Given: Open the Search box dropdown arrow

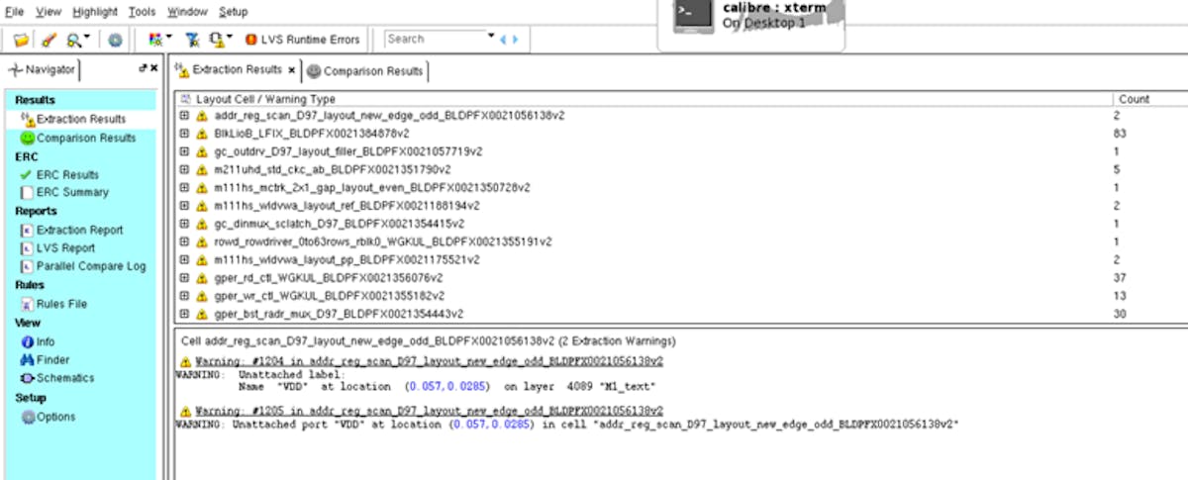Looking at the screenshot, I should point(491,37).
